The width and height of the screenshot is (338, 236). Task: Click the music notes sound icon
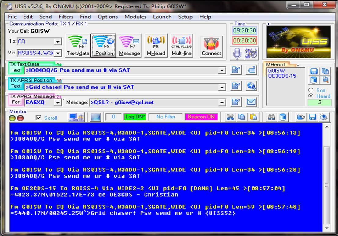click(x=251, y=53)
